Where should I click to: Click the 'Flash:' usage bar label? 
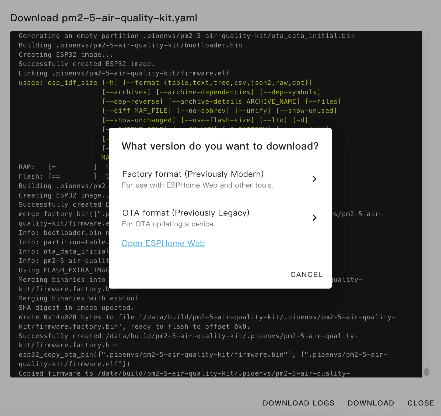click(31, 176)
